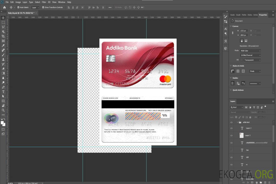Select the Blur tool
Viewport: 276px width, 184px height.
(3, 78)
